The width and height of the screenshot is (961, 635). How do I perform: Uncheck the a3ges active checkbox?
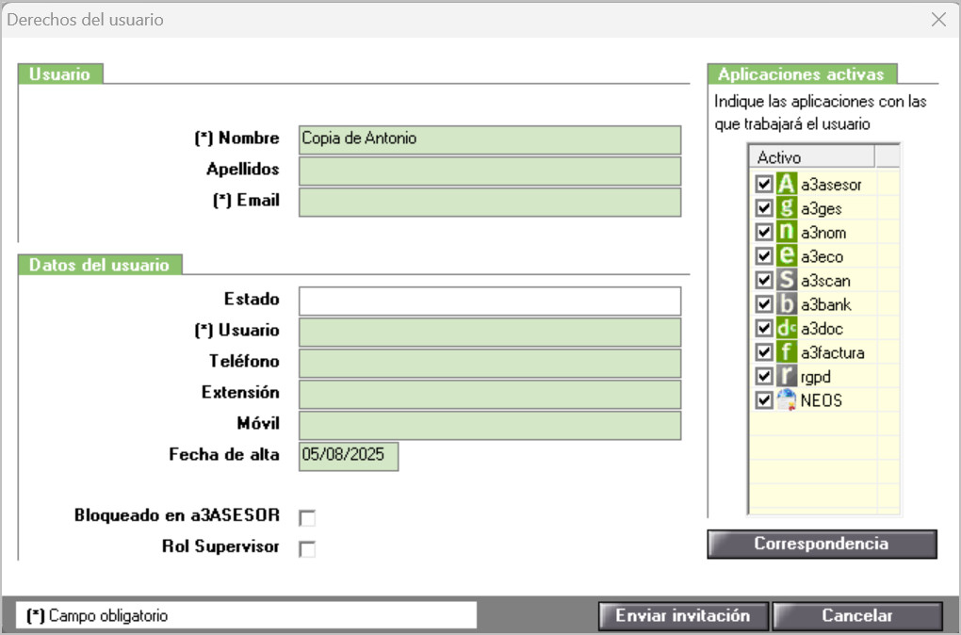click(764, 208)
